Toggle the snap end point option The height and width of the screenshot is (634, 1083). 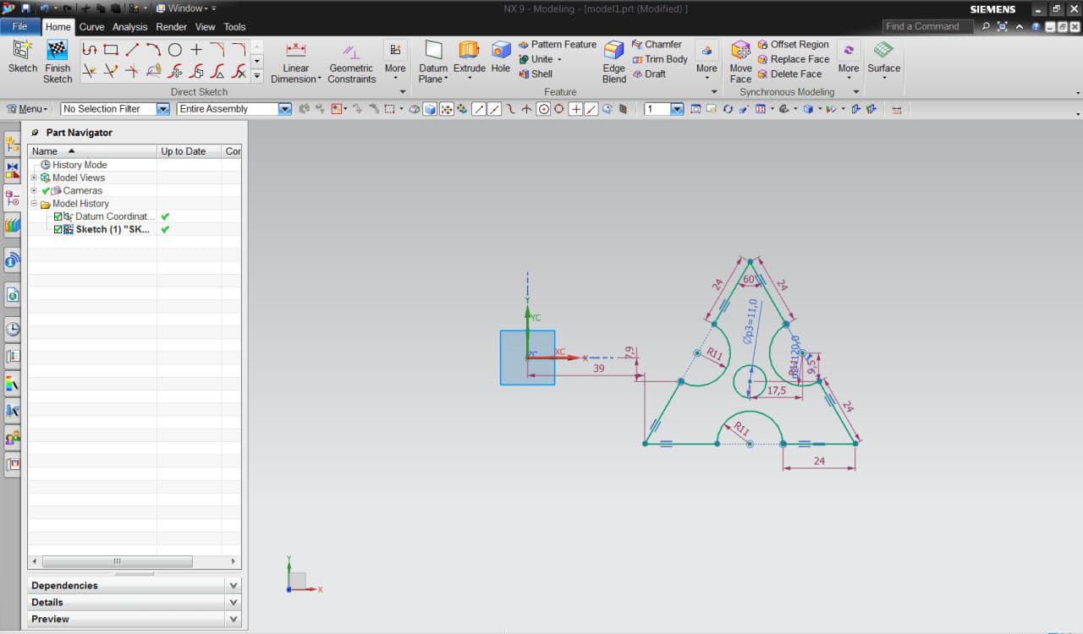(479, 108)
